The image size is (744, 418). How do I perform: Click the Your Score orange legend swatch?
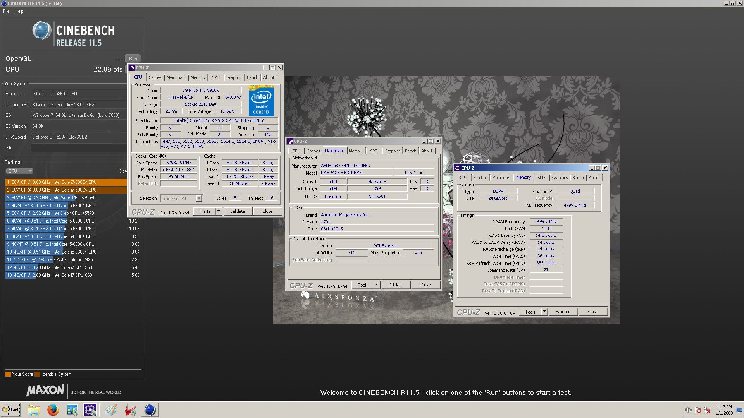[x=8, y=374]
